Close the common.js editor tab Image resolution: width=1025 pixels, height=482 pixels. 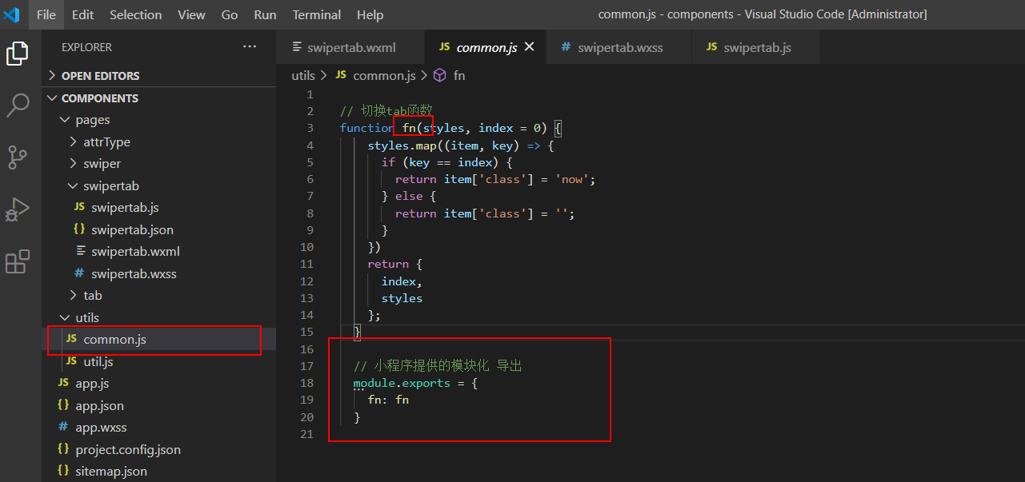pyautogui.click(x=529, y=48)
